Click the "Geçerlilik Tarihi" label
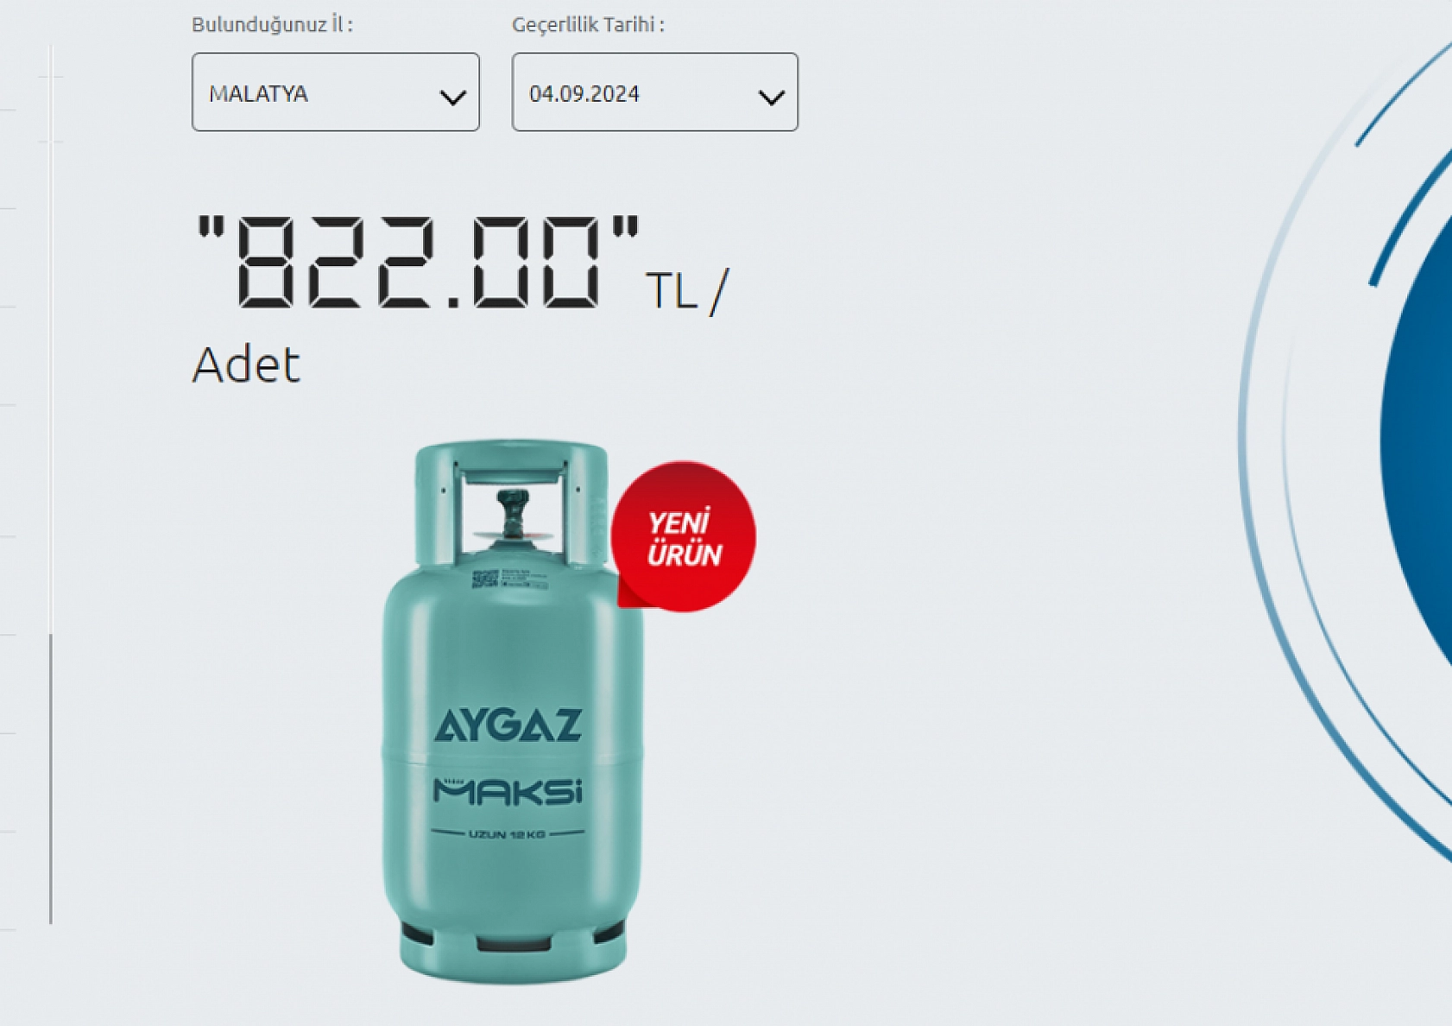The height and width of the screenshot is (1026, 1452). 588,24
